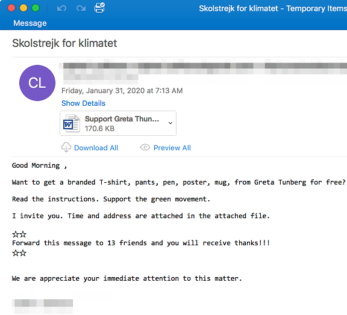Viewport: 347px width, 315px height.
Task: Click the Skolstrejk for klimatet subject heading
Action: (x=64, y=43)
